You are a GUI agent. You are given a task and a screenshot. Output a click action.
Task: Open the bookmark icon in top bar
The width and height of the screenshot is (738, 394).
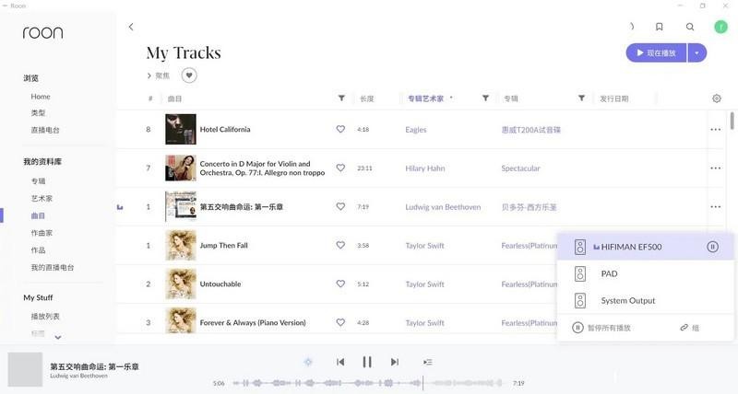[x=659, y=27]
